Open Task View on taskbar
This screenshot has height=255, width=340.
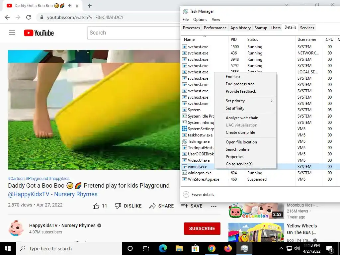pyautogui.click(x=146, y=248)
